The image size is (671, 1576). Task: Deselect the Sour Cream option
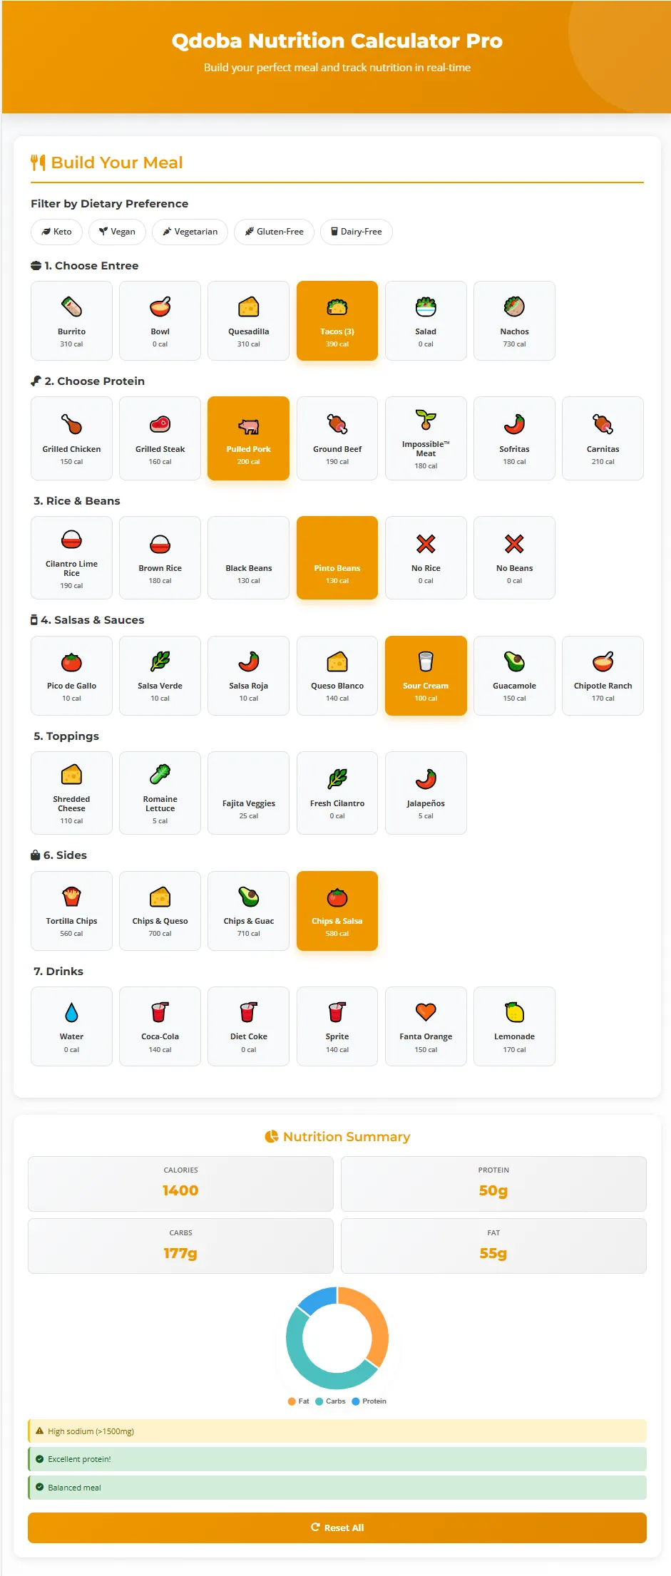pyautogui.click(x=426, y=675)
